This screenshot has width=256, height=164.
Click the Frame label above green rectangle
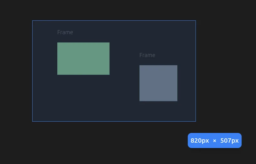[65, 32]
